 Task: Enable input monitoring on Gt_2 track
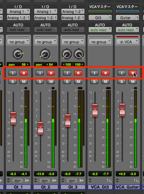(x=40, y=73)
